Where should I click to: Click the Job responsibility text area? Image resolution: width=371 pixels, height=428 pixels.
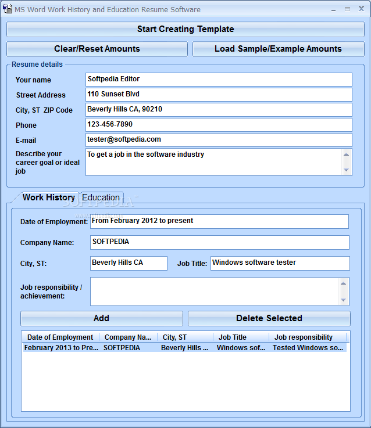click(215, 292)
